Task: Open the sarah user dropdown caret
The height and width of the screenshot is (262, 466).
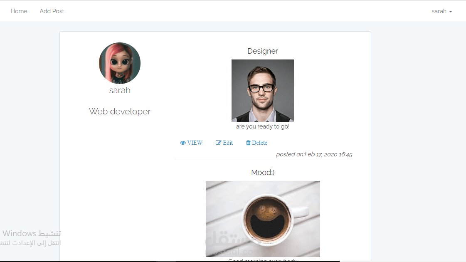Action: [x=451, y=12]
